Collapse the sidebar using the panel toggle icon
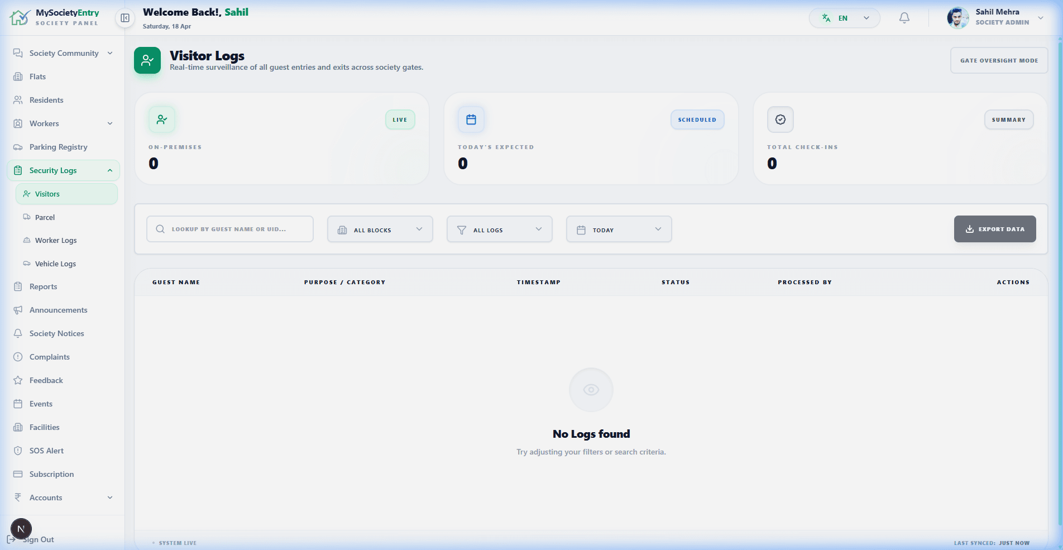The height and width of the screenshot is (550, 1063). click(125, 18)
